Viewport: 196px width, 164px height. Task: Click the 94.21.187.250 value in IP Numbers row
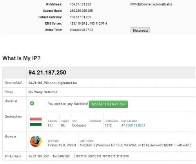pyautogui.click(x=38, y=156)
